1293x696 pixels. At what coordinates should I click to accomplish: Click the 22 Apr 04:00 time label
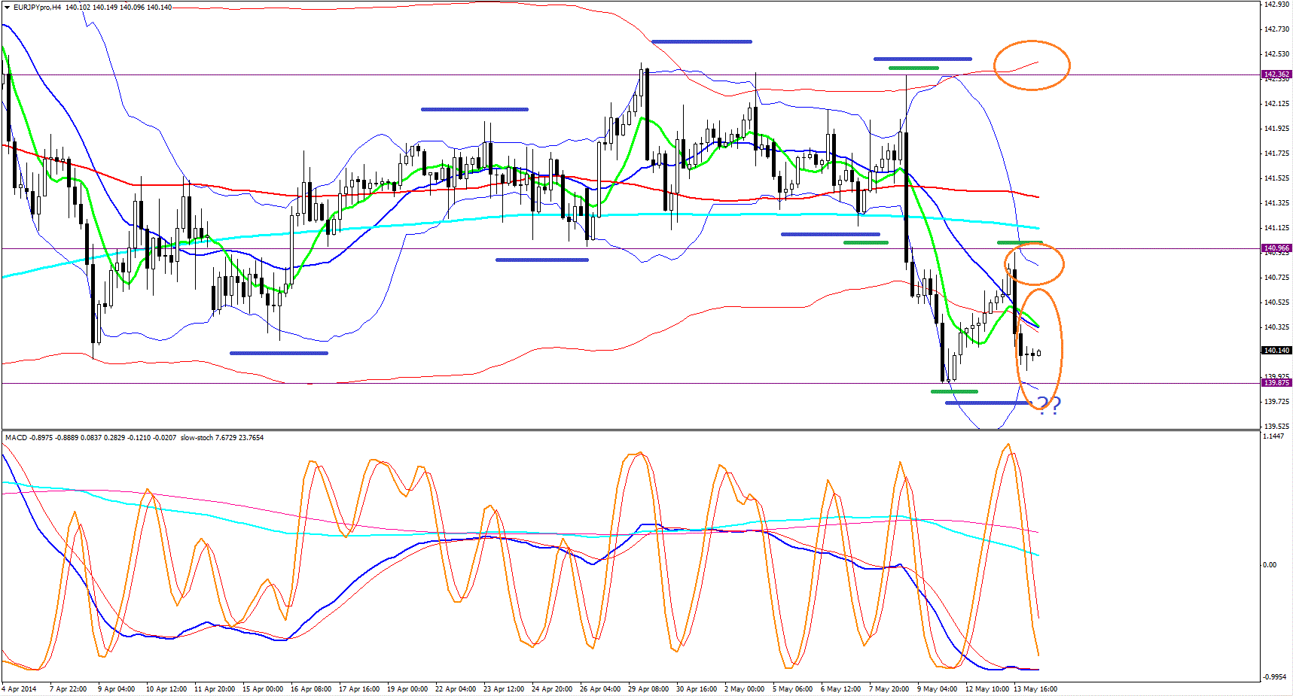click(456, 688)
